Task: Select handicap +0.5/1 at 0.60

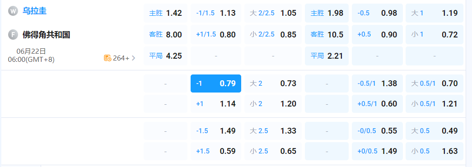Action: point(377,104)
